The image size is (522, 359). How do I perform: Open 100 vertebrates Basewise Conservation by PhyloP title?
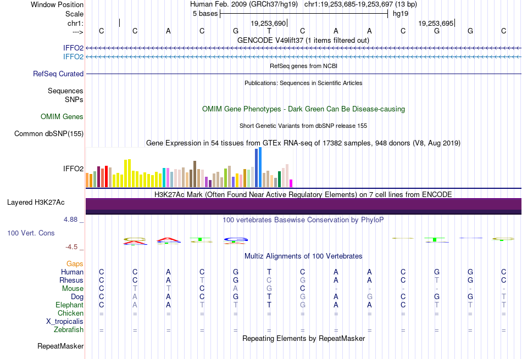(x=303, y=220)
